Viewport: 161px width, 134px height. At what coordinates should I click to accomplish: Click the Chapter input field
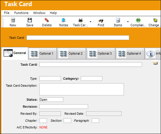tap(43, 121)
